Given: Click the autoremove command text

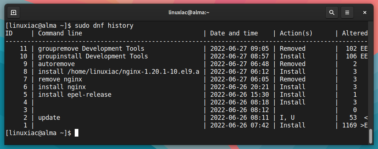Looking at the screenshot, I should (56, 64).
